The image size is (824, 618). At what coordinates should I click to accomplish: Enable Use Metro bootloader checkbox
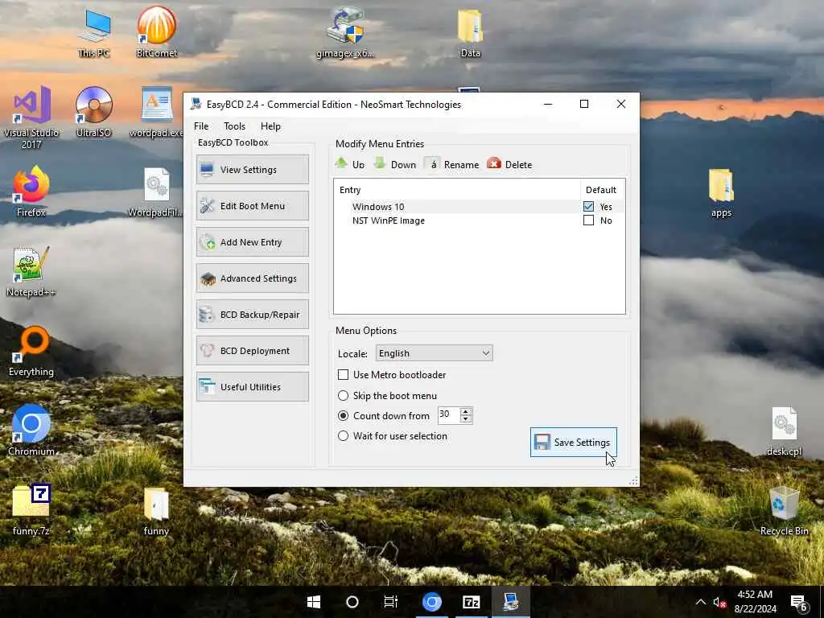[x=343, y=375]
